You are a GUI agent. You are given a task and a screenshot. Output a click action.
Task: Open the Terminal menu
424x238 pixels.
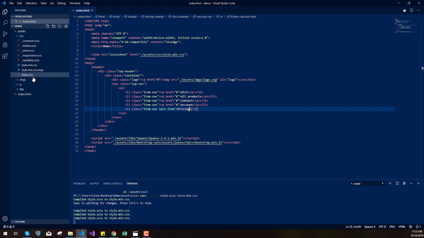75,3
